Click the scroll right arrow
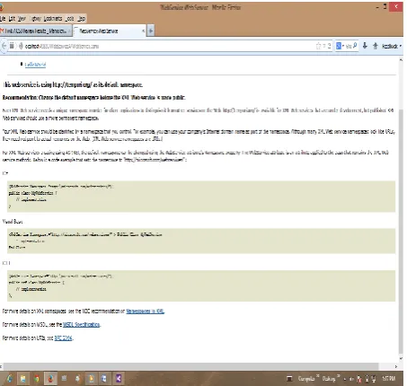This screenshot has height=386, width=407. point(396,366)
